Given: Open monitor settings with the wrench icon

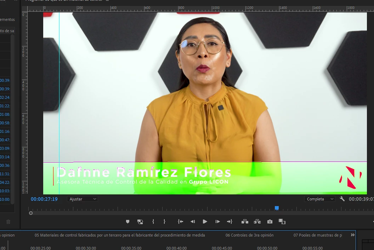Looking at the screenshot, I should click(342, 199).
